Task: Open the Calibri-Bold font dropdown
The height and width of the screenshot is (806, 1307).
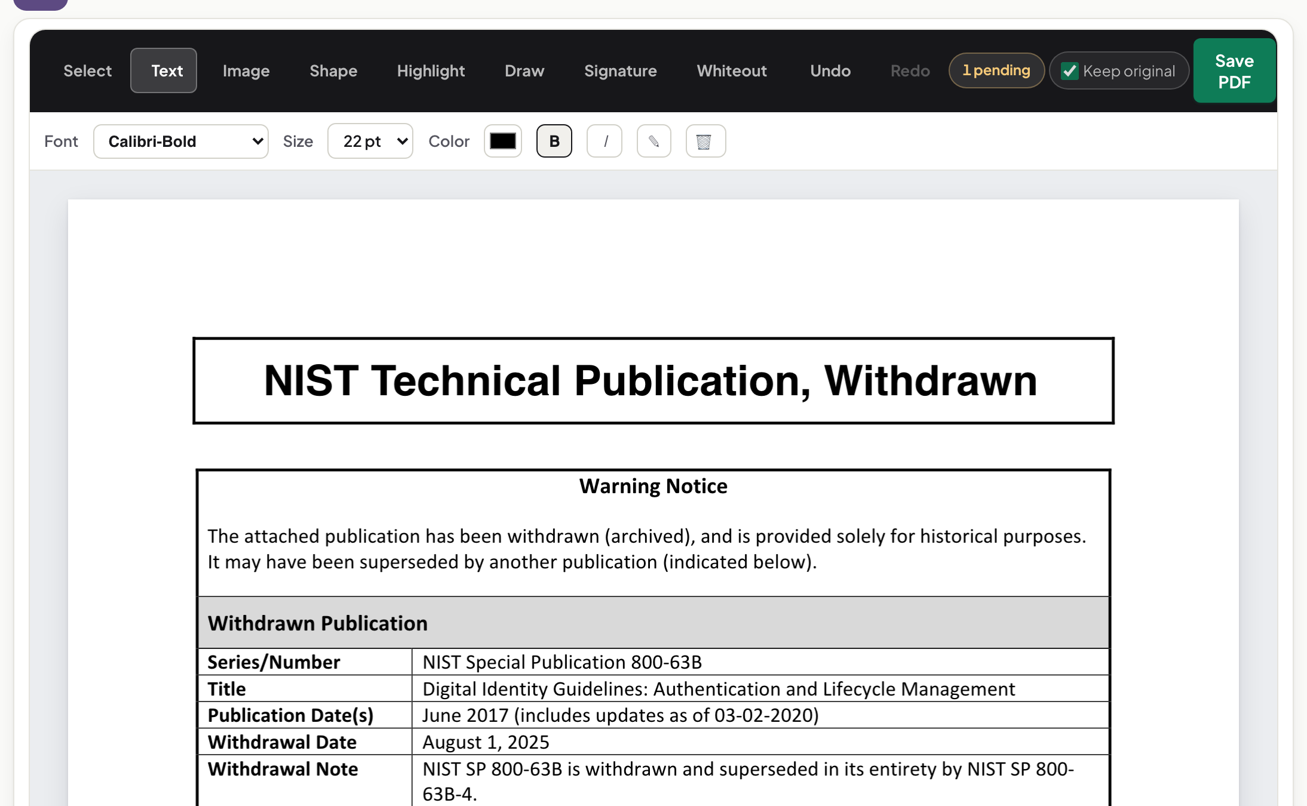Action: pyautogui.click(x=181, y=141)
